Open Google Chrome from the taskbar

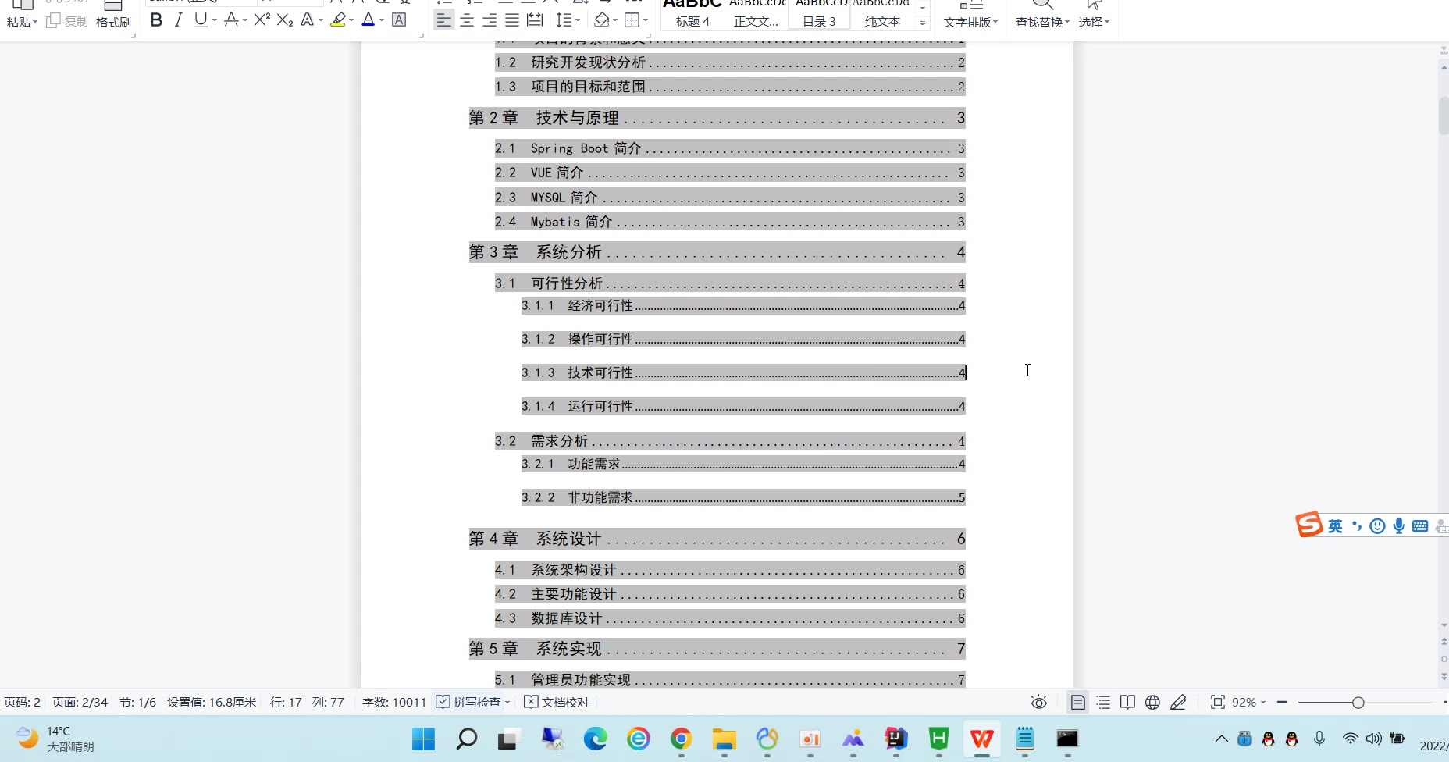pos(681,739)
